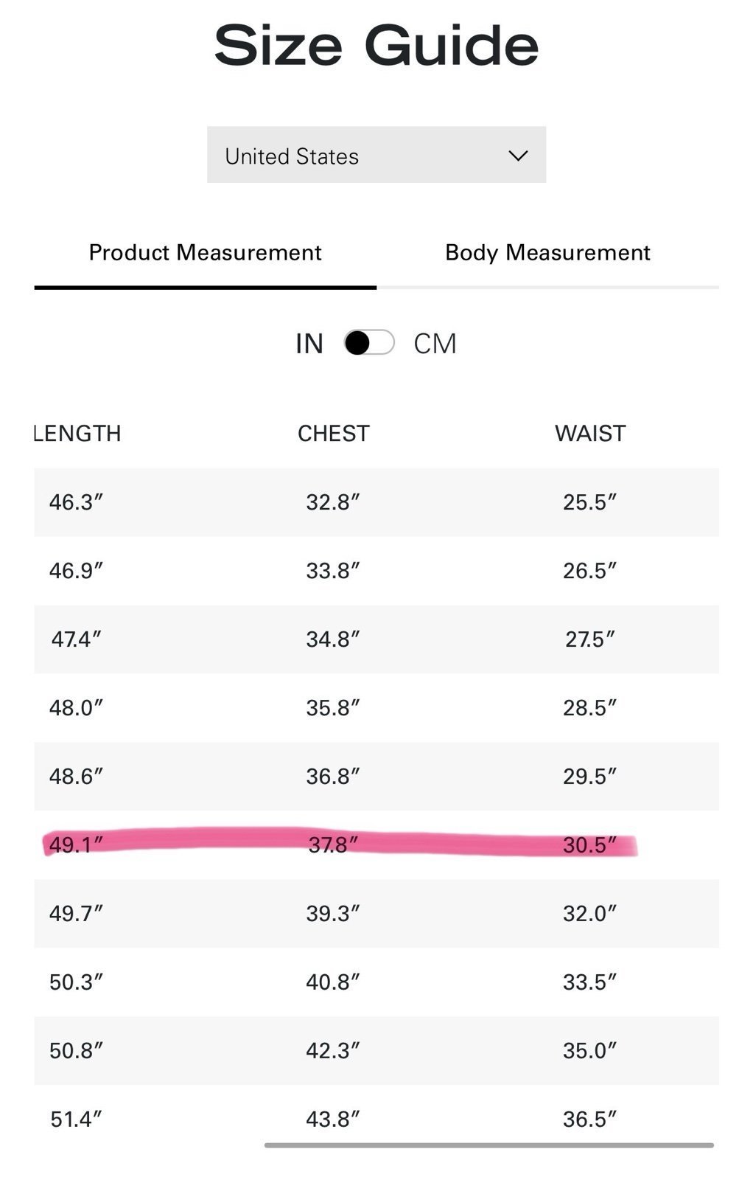Click the LENGTH column header

77,434
